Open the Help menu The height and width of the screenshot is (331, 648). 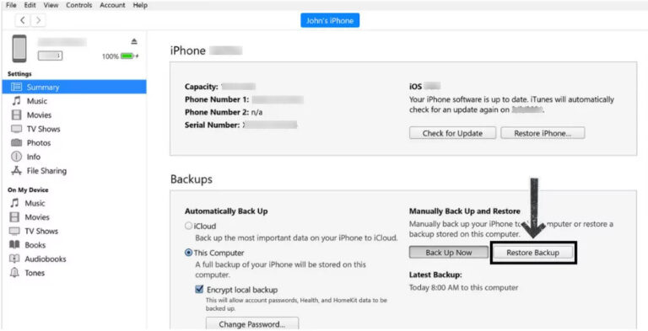[140, 5]
